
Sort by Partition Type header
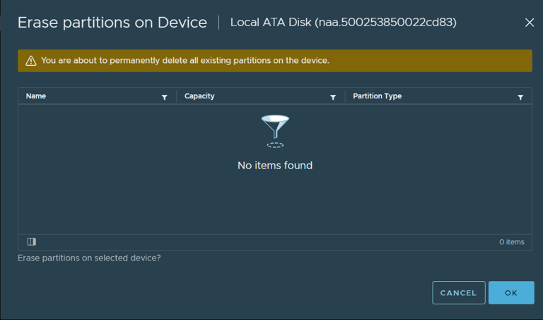377,96
